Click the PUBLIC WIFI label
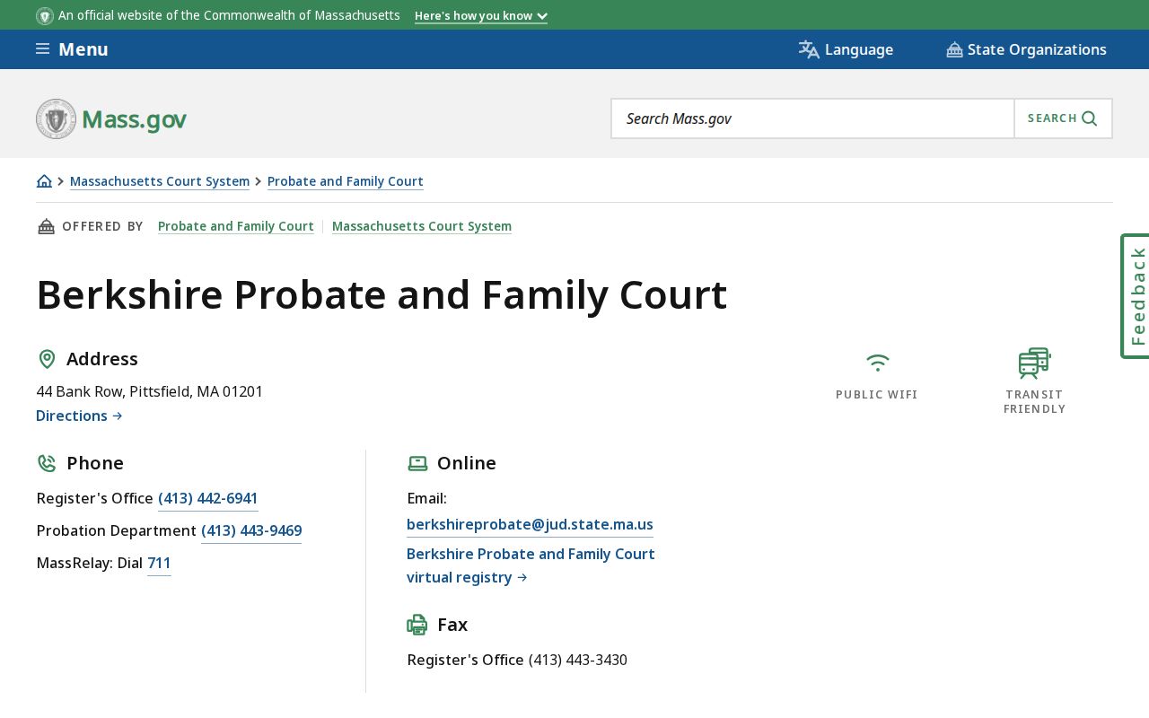1149x718 pixels. (877, 395)
